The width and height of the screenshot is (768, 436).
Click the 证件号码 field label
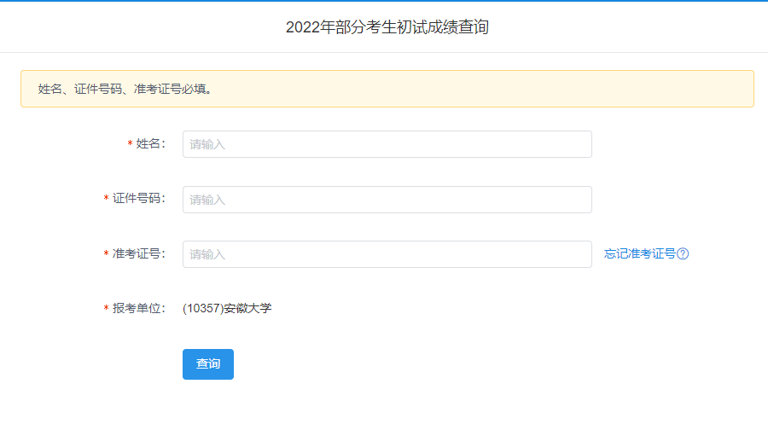138,199
